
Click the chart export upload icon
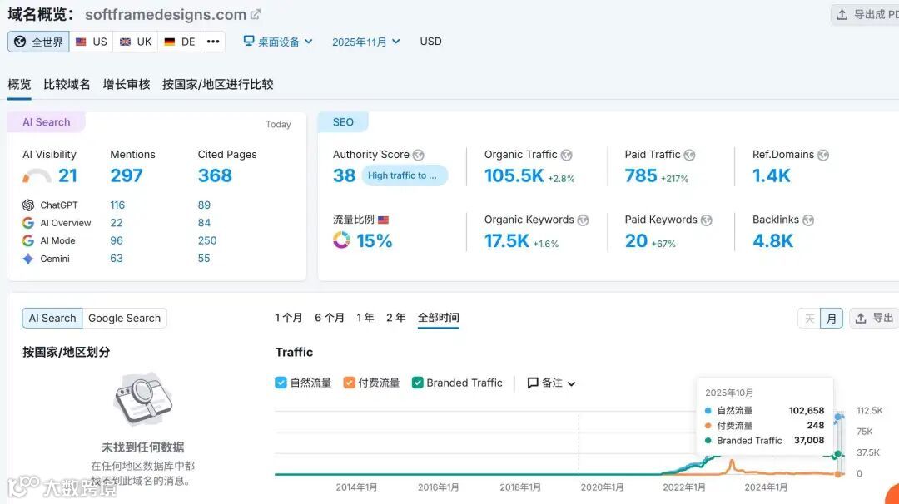pyautogui.click(x=861, y=319)
